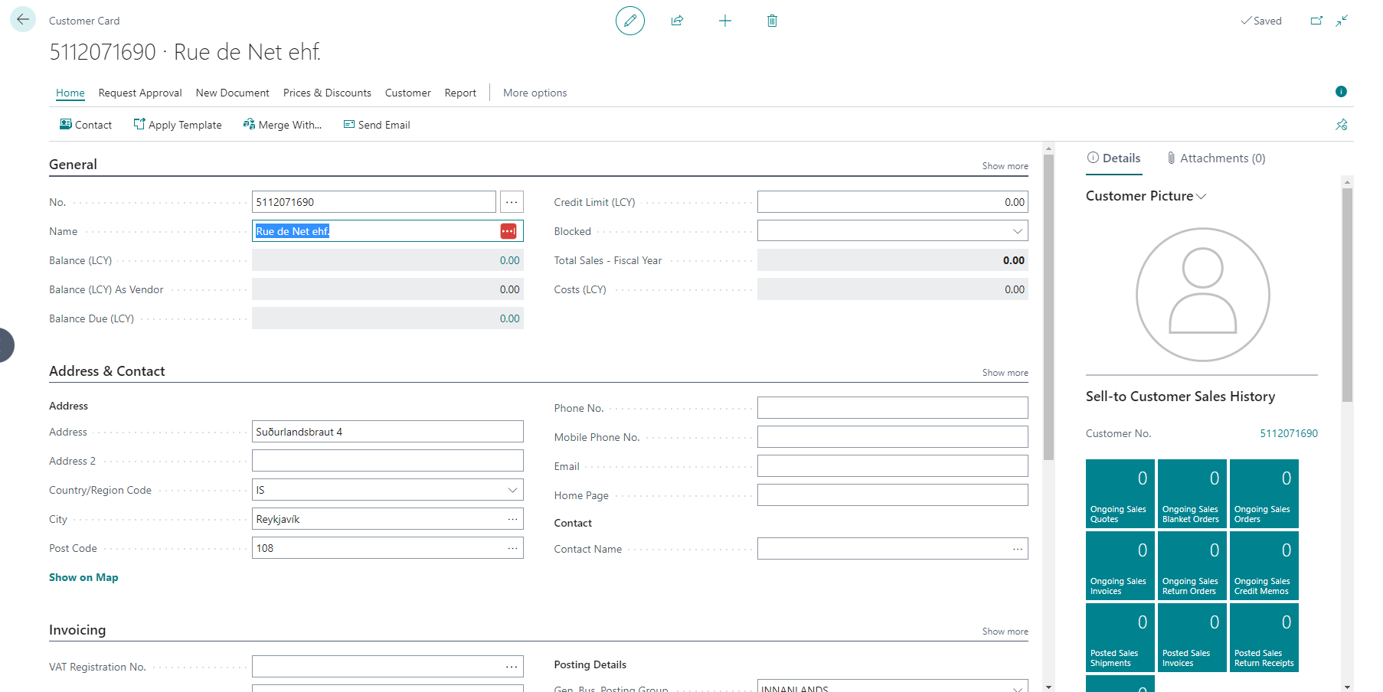
Task: Open the Prices & Discounts menu
Action: tap(327, 93)
